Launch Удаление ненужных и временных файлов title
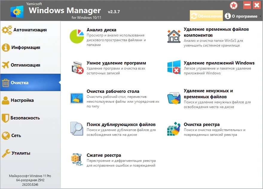This screenshot has height=189, width=263. 208,94
